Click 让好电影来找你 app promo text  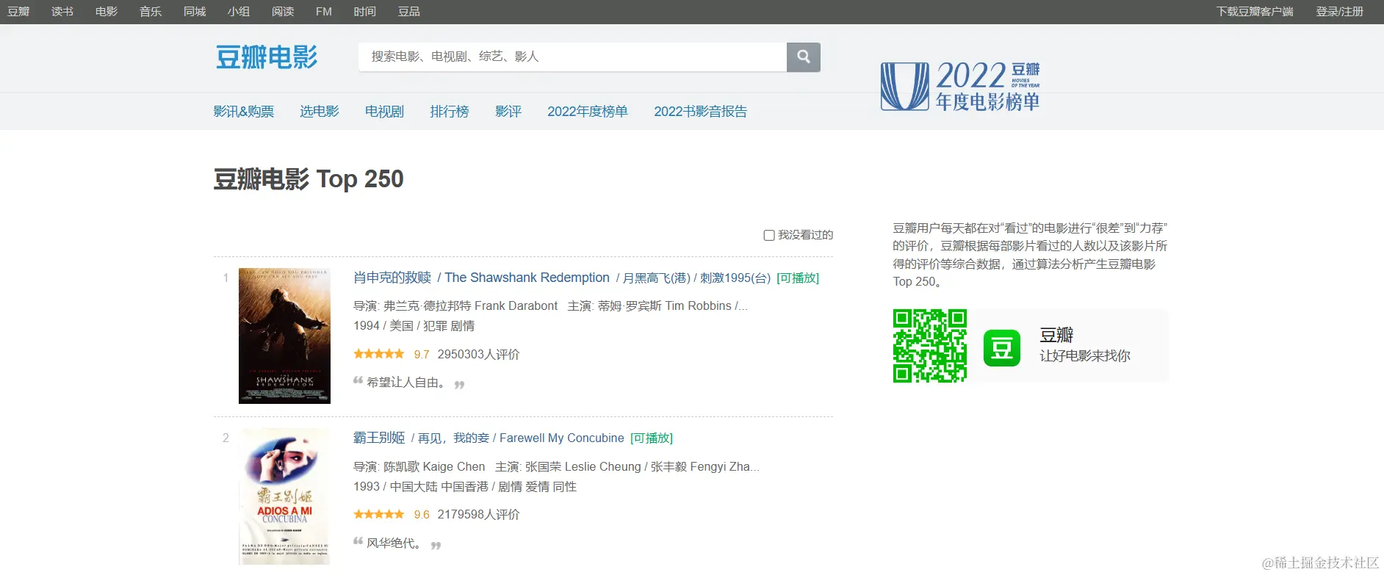1085,356
